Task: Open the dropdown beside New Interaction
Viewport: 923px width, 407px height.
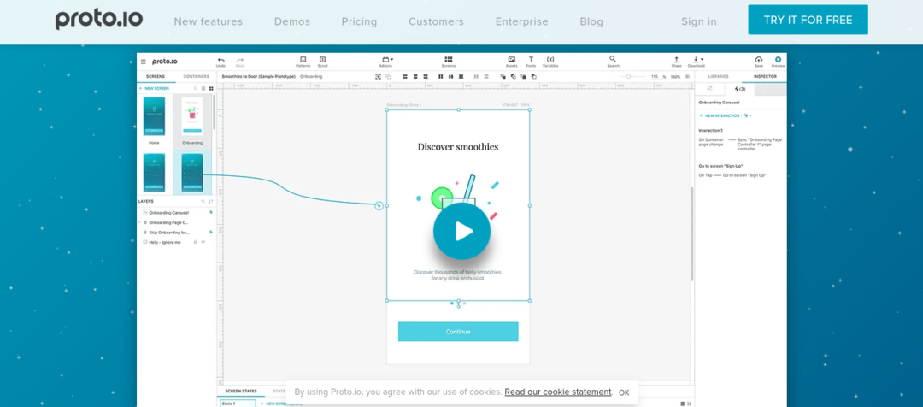Action: (748, 116)
